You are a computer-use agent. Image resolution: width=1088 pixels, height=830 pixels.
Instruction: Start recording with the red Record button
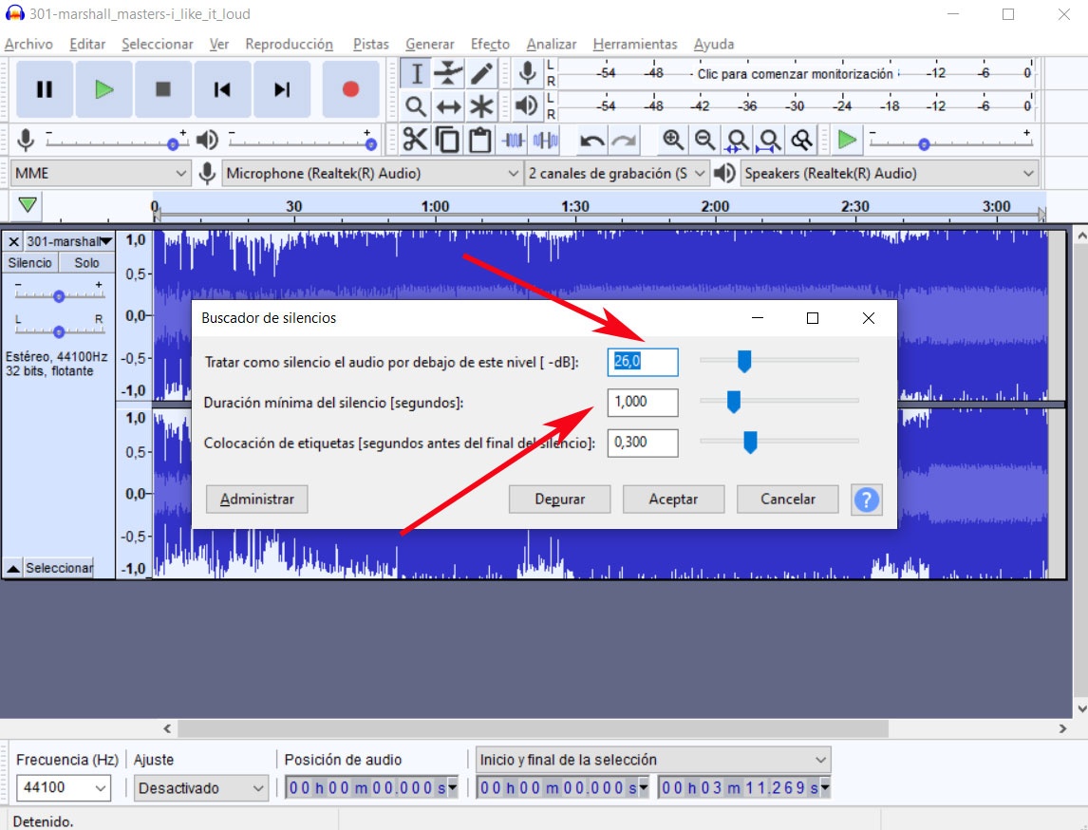(x=350, y=89)
